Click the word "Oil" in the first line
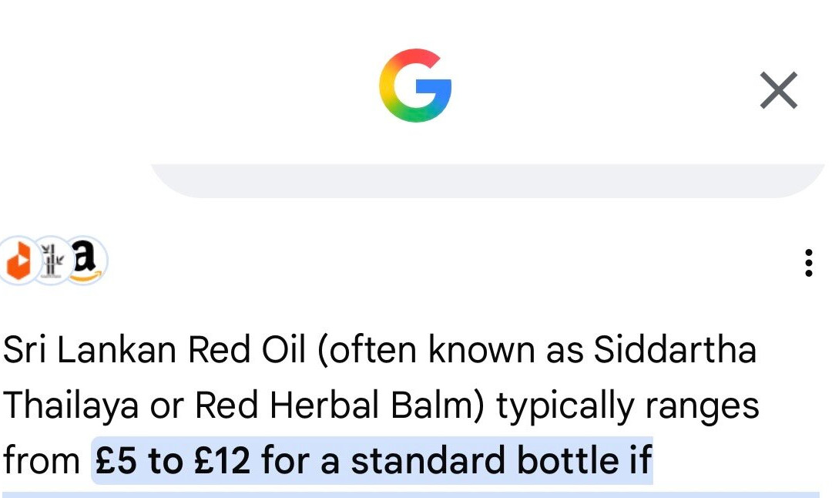The image size is (832, 498). click(x=283, y=350)
